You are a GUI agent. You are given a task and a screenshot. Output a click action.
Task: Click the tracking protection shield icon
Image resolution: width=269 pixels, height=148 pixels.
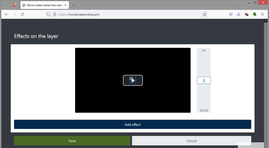[48, 14]
